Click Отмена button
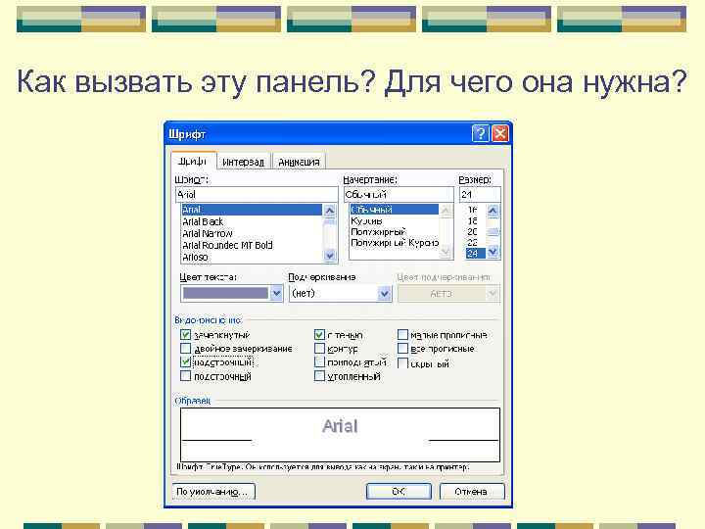 pyautogui.click(x=472, y=491)
